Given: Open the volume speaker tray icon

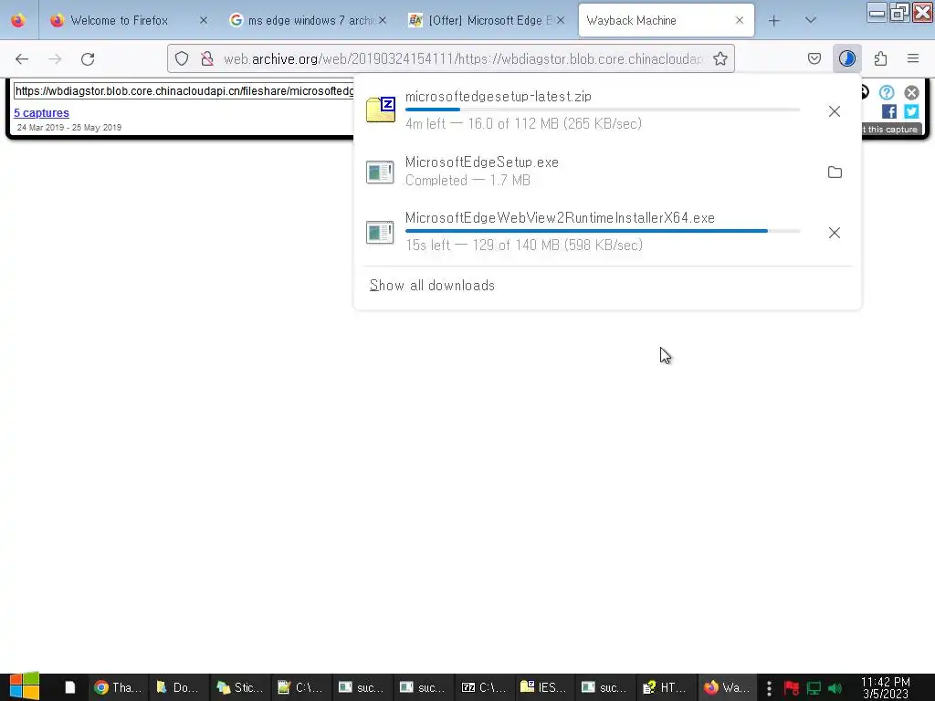Looking at the screenshot, I should (835, 688).
